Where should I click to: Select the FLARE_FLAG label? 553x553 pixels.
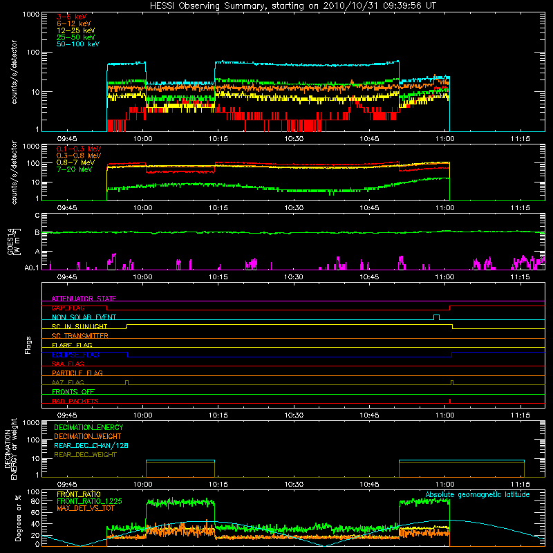click(72, 345)
